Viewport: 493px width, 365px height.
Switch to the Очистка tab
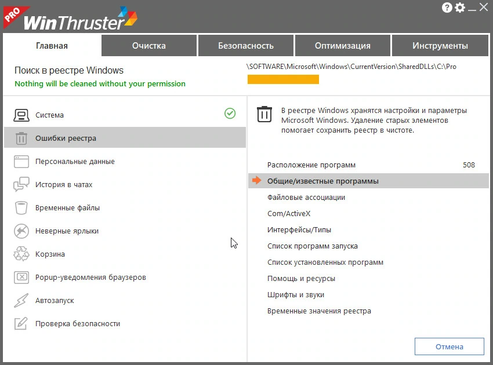click(x=149, y=46)
